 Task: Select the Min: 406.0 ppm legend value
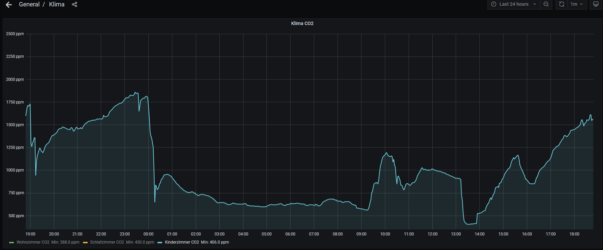215,242
